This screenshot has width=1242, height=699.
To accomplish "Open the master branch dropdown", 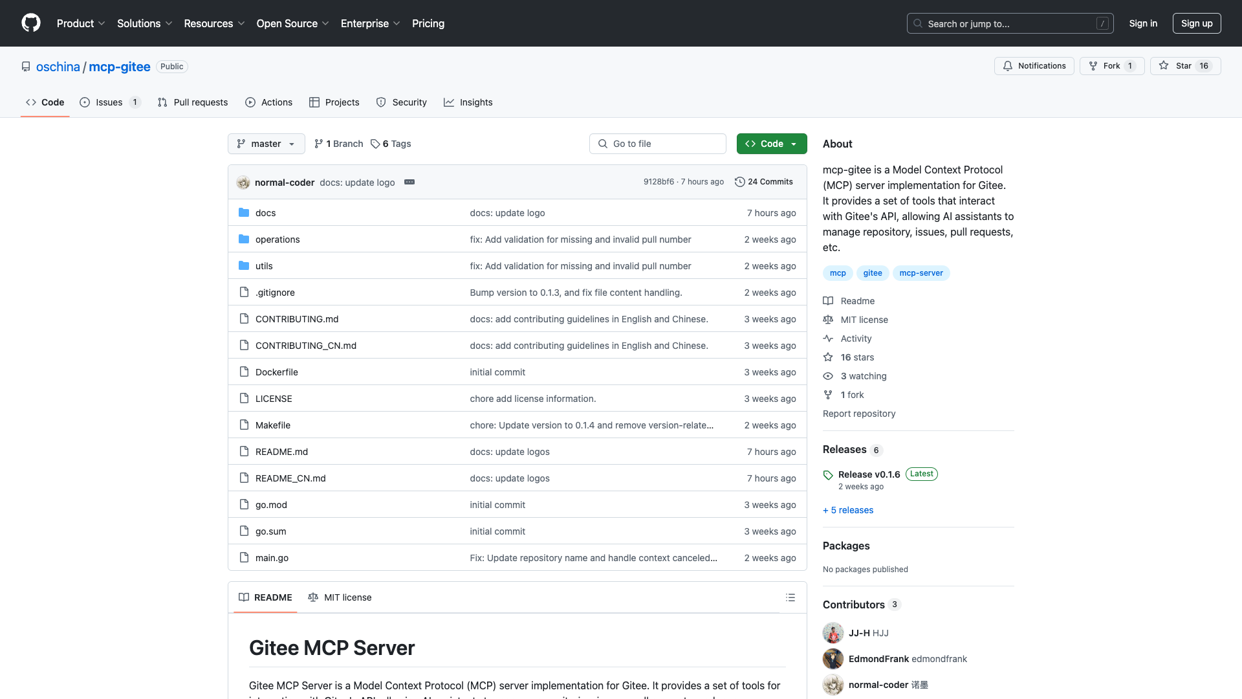I will coord(266,144).
